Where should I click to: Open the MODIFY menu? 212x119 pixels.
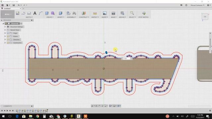pos(61,17)
